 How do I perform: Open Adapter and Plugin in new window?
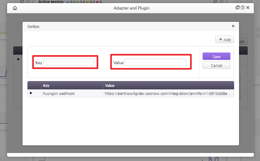[237, 8]
